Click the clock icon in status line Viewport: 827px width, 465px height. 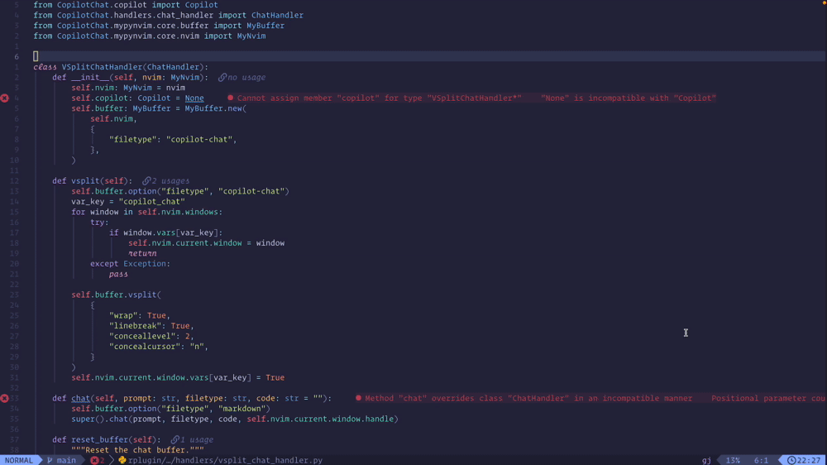(x=791, y=460)
